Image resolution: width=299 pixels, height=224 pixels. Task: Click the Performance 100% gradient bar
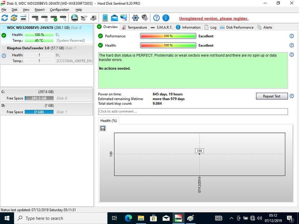coord(168,36)
